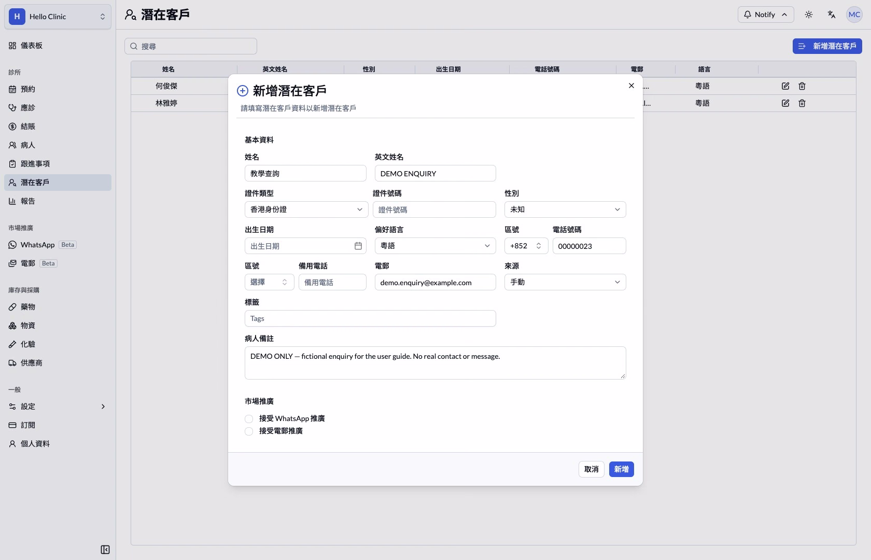Open 結賬 in the sidebar
Viewport: 871px width, 560px height.
[58, 127]
